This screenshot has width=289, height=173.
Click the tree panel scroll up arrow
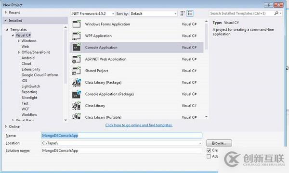tap(66, 27)
